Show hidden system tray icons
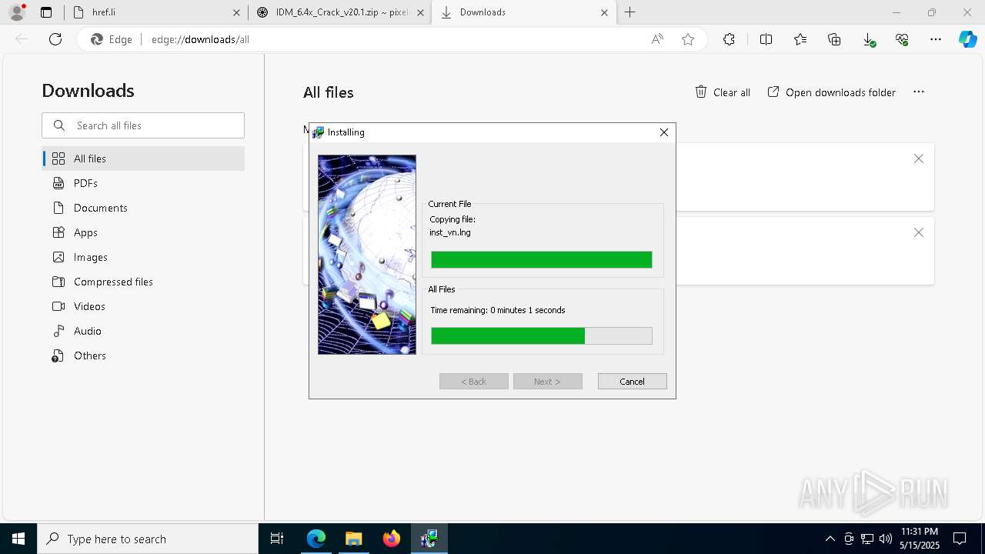The width and height of the screenshot is (985, 554). [x=830, y=539]
